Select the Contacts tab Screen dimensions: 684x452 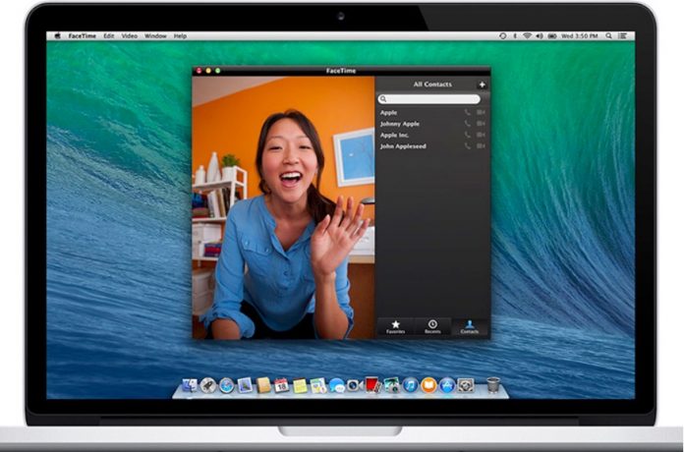pyautogui.click(x=470, y=326)
